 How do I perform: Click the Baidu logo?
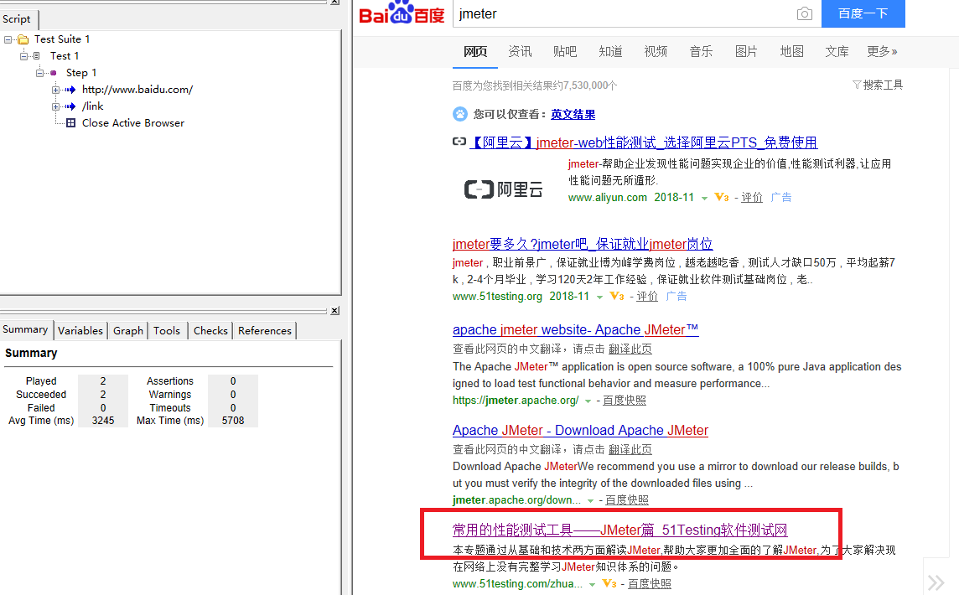[x=402, y=13]
